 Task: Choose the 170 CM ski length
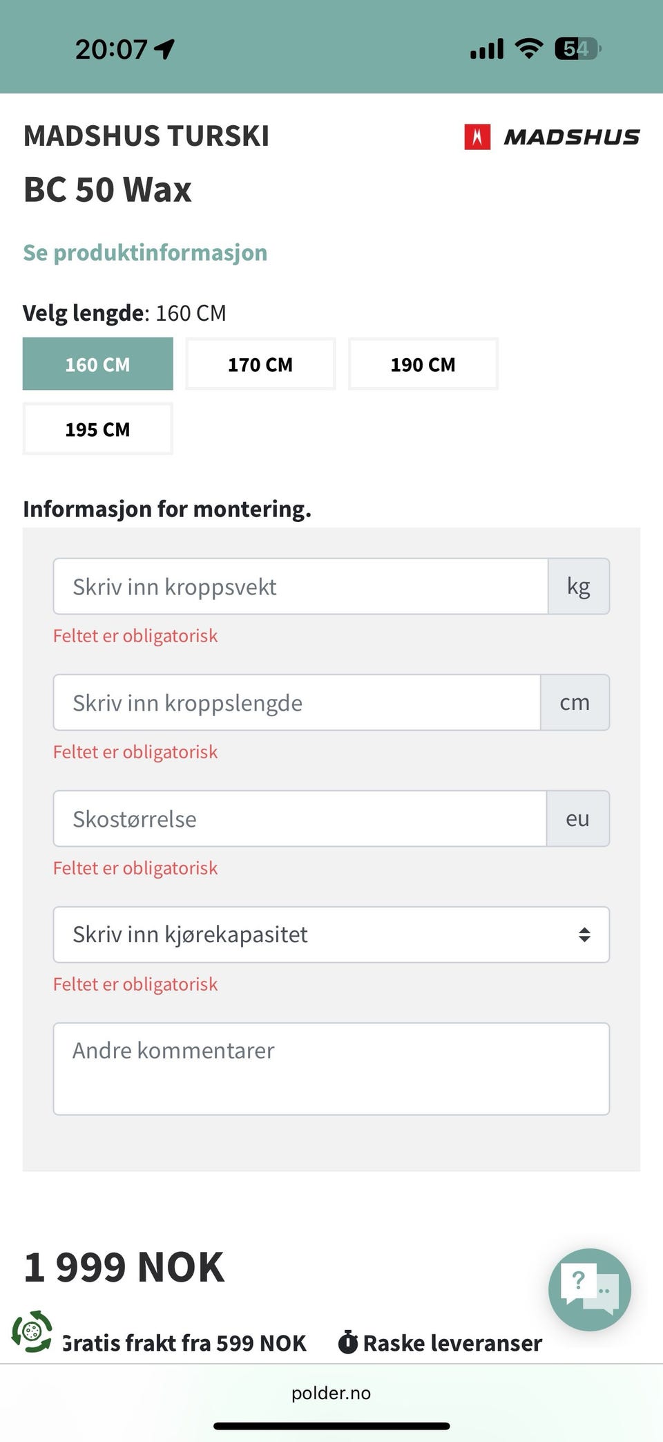(x=260, y=364)
